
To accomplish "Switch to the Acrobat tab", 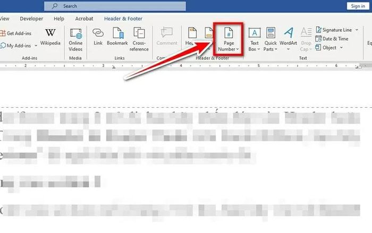I will pyautogui.click(x=84, y=19).
